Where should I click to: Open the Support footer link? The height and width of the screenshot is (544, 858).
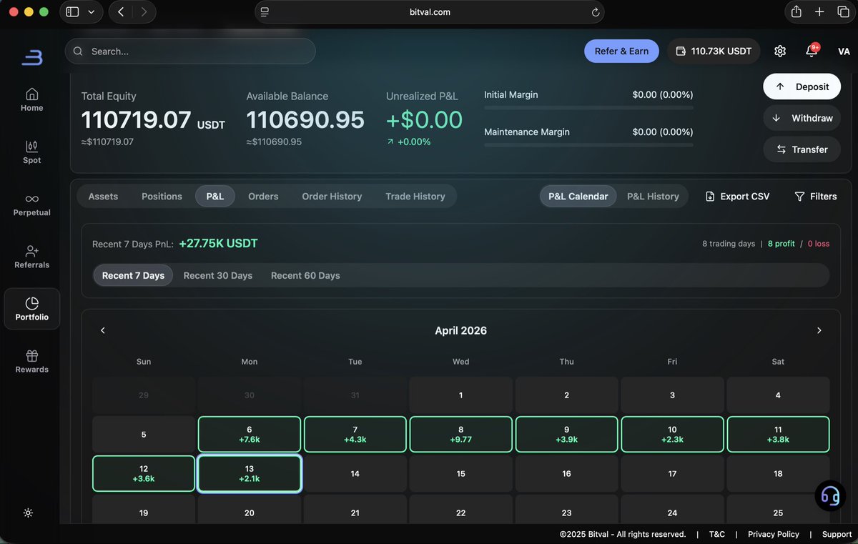point(837,534)
